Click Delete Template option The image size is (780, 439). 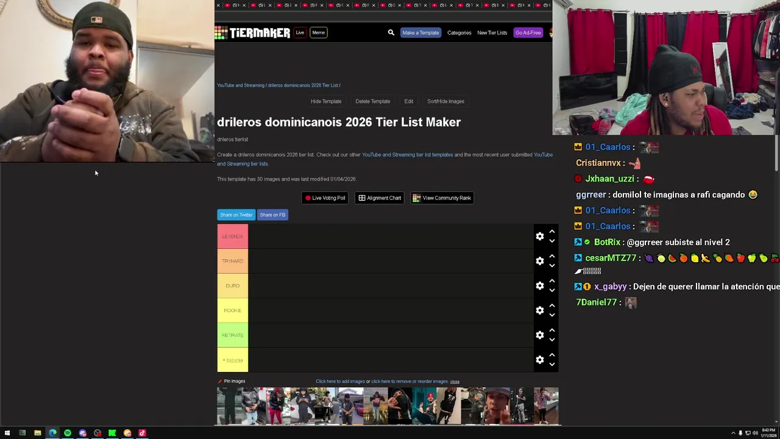point(373,101)
